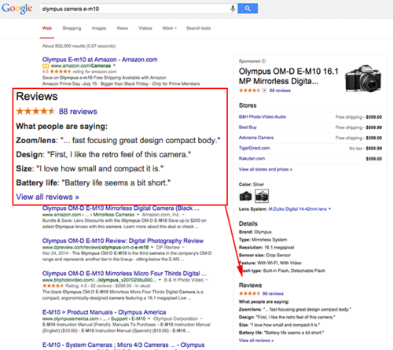Open Search tools

(x=198, y=28)
